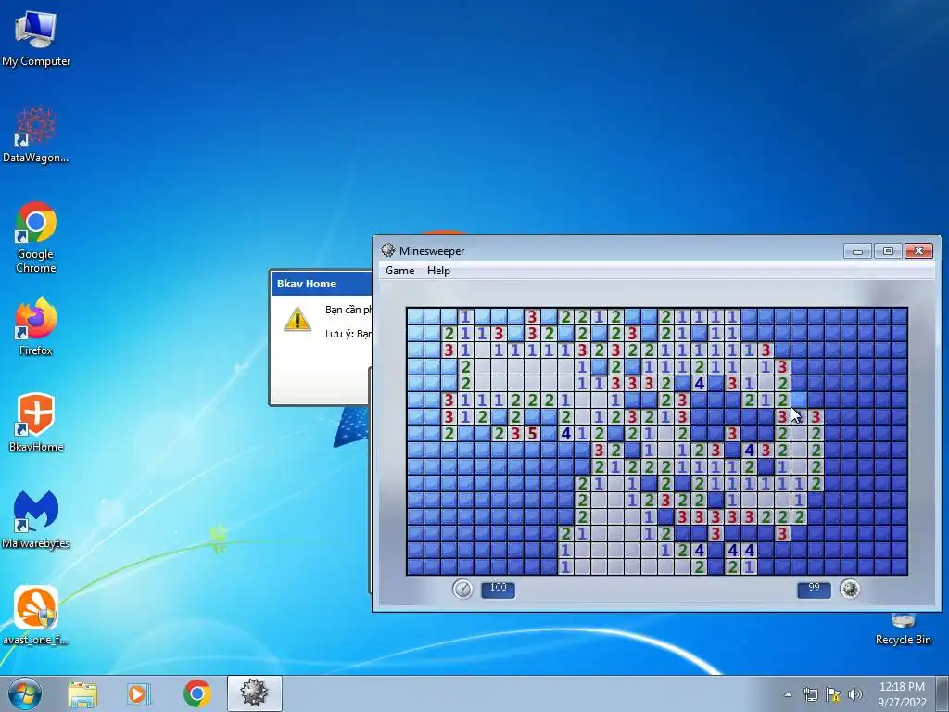Image resolution: width=949 pixels, height=712 pixels.
Task: Open the Game menu in Minesweeper
Action: 400,271
